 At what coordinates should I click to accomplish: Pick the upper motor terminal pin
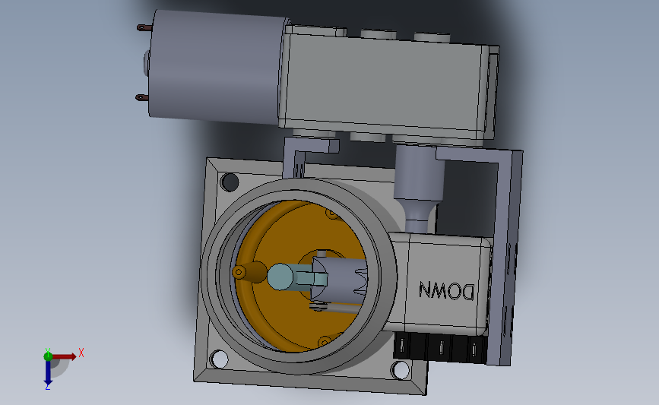(x=144, y=27)
